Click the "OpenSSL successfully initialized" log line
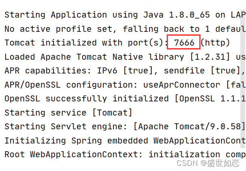Image resolution: width=246 pixels, height=171 pixels. coord(125,99)
